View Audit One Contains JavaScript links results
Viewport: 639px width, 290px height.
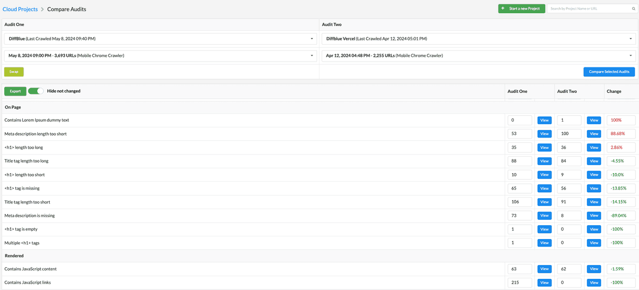coord(544,283)
